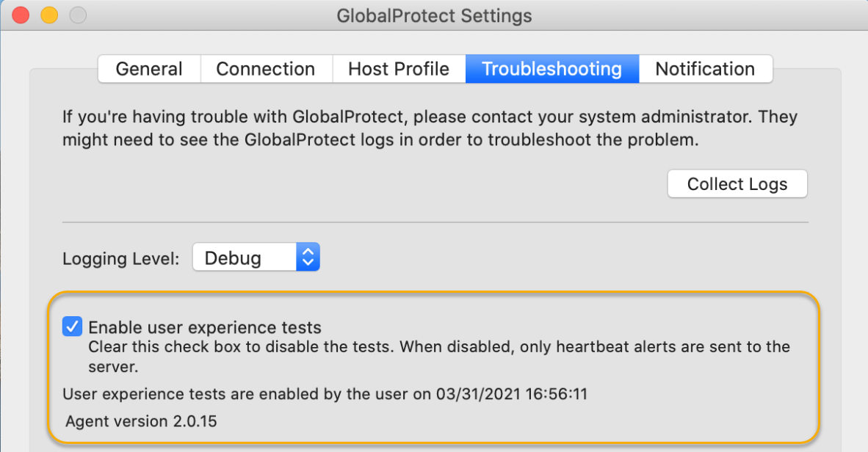
Task: Select the Troubleshooting tab
Action: click(551, 69)
